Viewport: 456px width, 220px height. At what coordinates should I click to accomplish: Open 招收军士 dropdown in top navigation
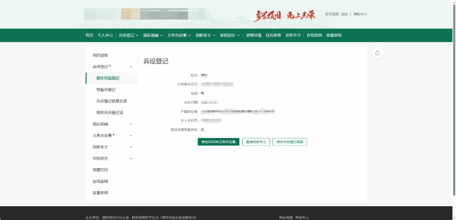205,35
